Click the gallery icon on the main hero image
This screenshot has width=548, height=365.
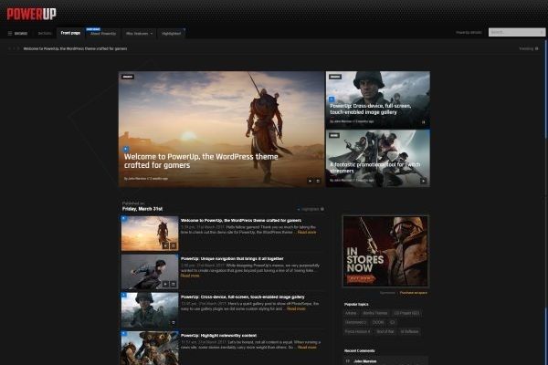318,181
